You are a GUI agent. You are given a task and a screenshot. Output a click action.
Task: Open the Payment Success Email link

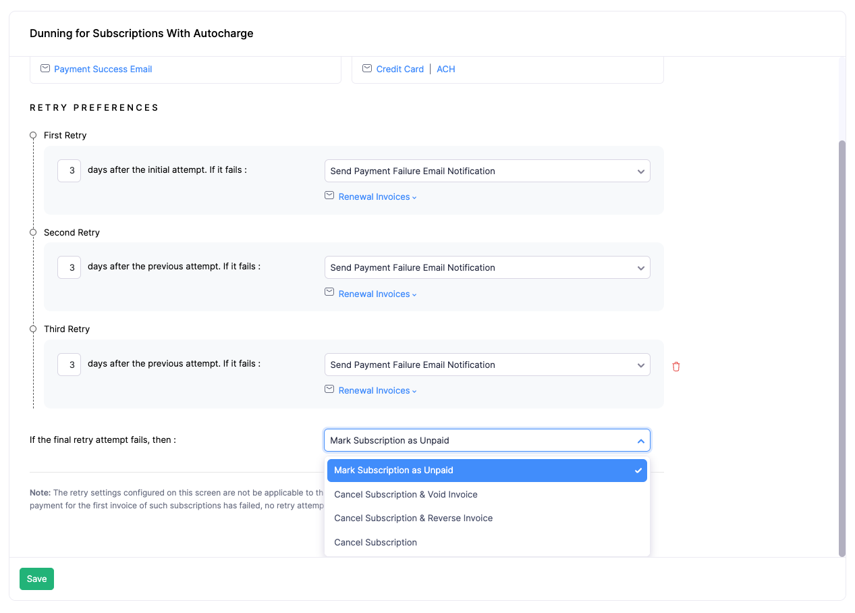coord(103,69)
